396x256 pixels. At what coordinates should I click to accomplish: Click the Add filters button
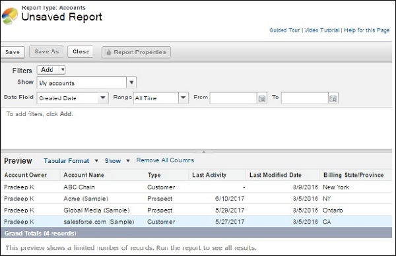click(48, 70)
